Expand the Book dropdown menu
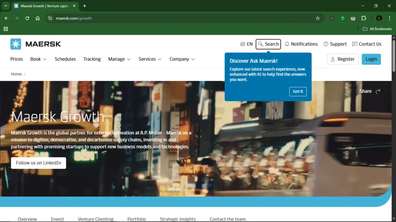 coord(38,59)
